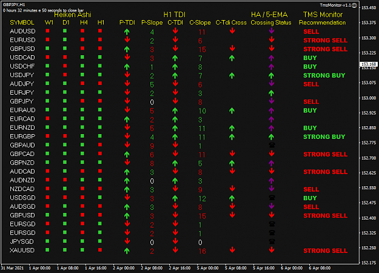Viewport: 379px width, 273px height.
Task: Click the 31 Mar 2021 time axis label
Action: (x=12, y=268)
